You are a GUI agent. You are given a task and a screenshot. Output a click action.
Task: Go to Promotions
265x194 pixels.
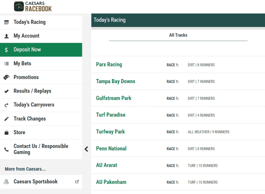tap(41, 77)
